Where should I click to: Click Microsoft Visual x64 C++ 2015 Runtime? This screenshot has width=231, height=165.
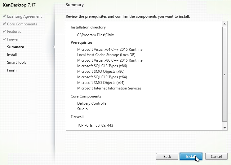110,50
